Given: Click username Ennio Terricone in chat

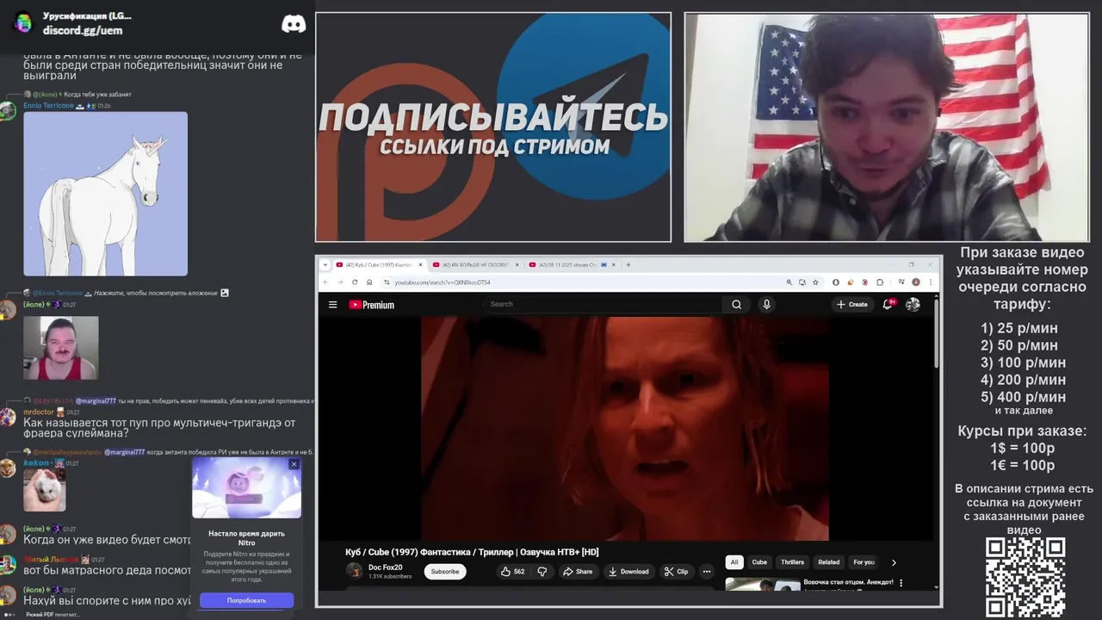Looking at the screenshot, I should tap(48, 105).
